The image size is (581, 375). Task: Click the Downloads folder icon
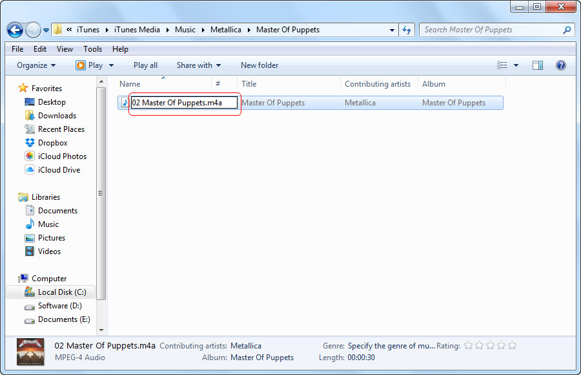coord(30,116)
